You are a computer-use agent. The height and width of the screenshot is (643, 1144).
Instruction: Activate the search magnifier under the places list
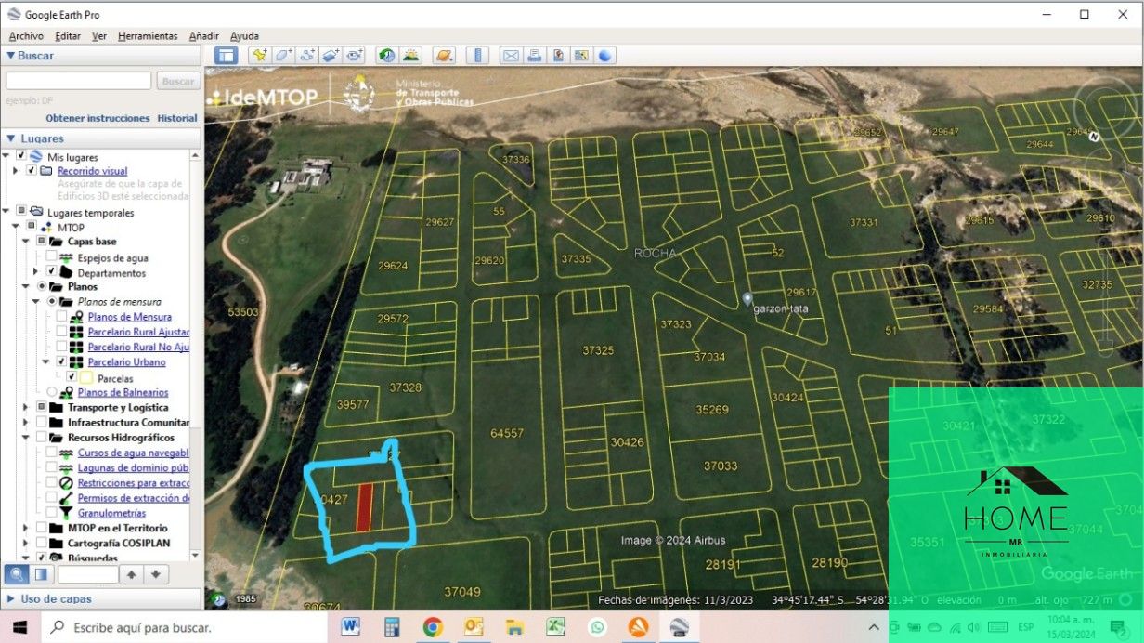[17, 574]
